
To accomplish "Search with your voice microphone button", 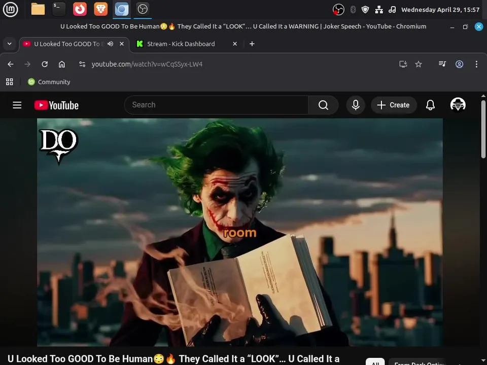I will pos(356,105).
